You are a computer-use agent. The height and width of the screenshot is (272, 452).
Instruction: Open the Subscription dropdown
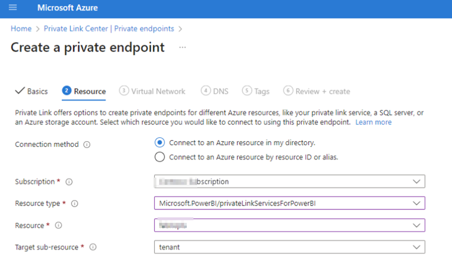pos(290,182)
